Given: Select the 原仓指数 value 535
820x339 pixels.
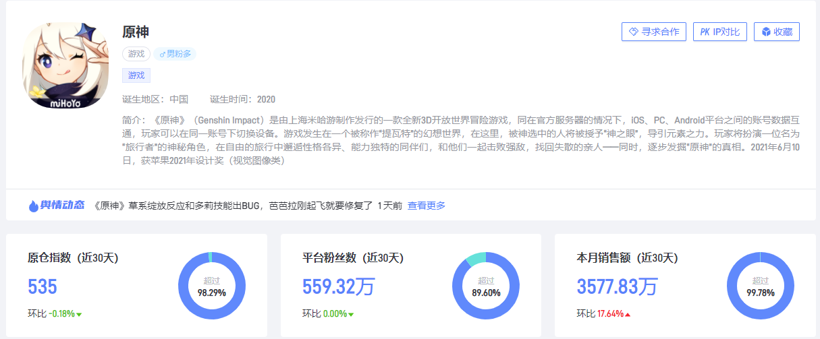Looking at the screenshot, I should [x=43, y=286].
